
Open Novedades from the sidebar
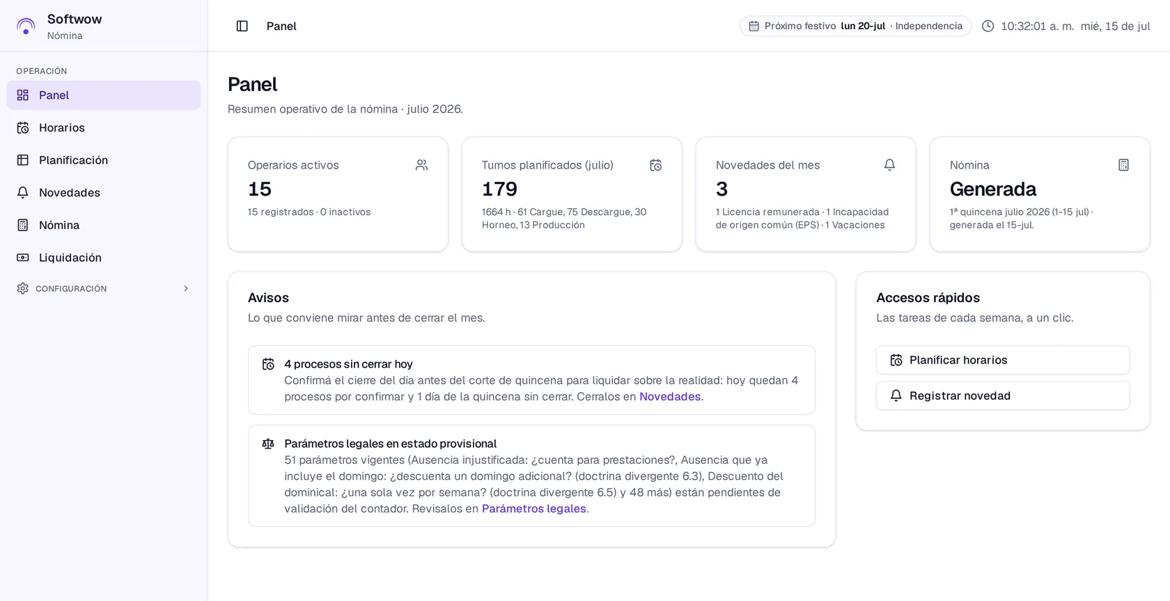[x=104, y=192]
